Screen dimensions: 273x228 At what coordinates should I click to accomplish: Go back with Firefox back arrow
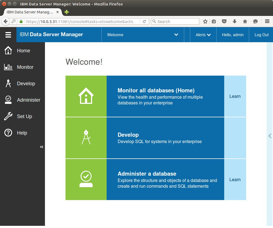pos(5,21)
